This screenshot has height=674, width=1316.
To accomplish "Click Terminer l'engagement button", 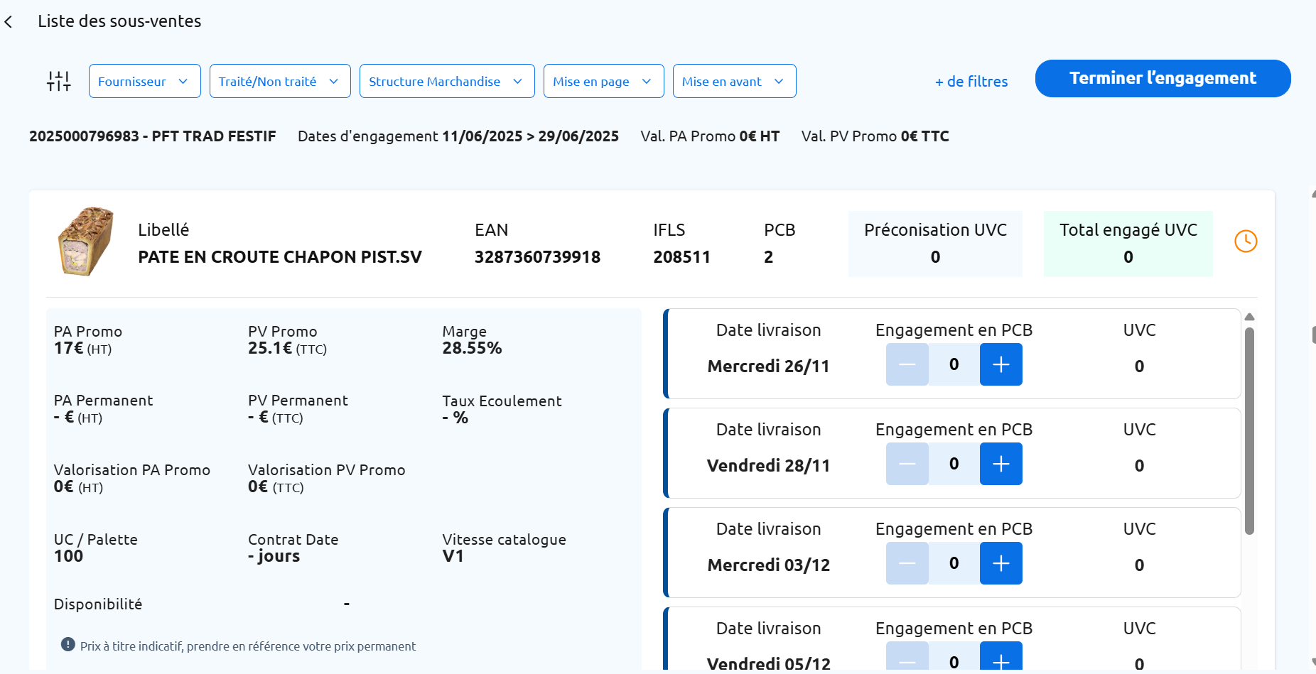I will [1163, 78].
